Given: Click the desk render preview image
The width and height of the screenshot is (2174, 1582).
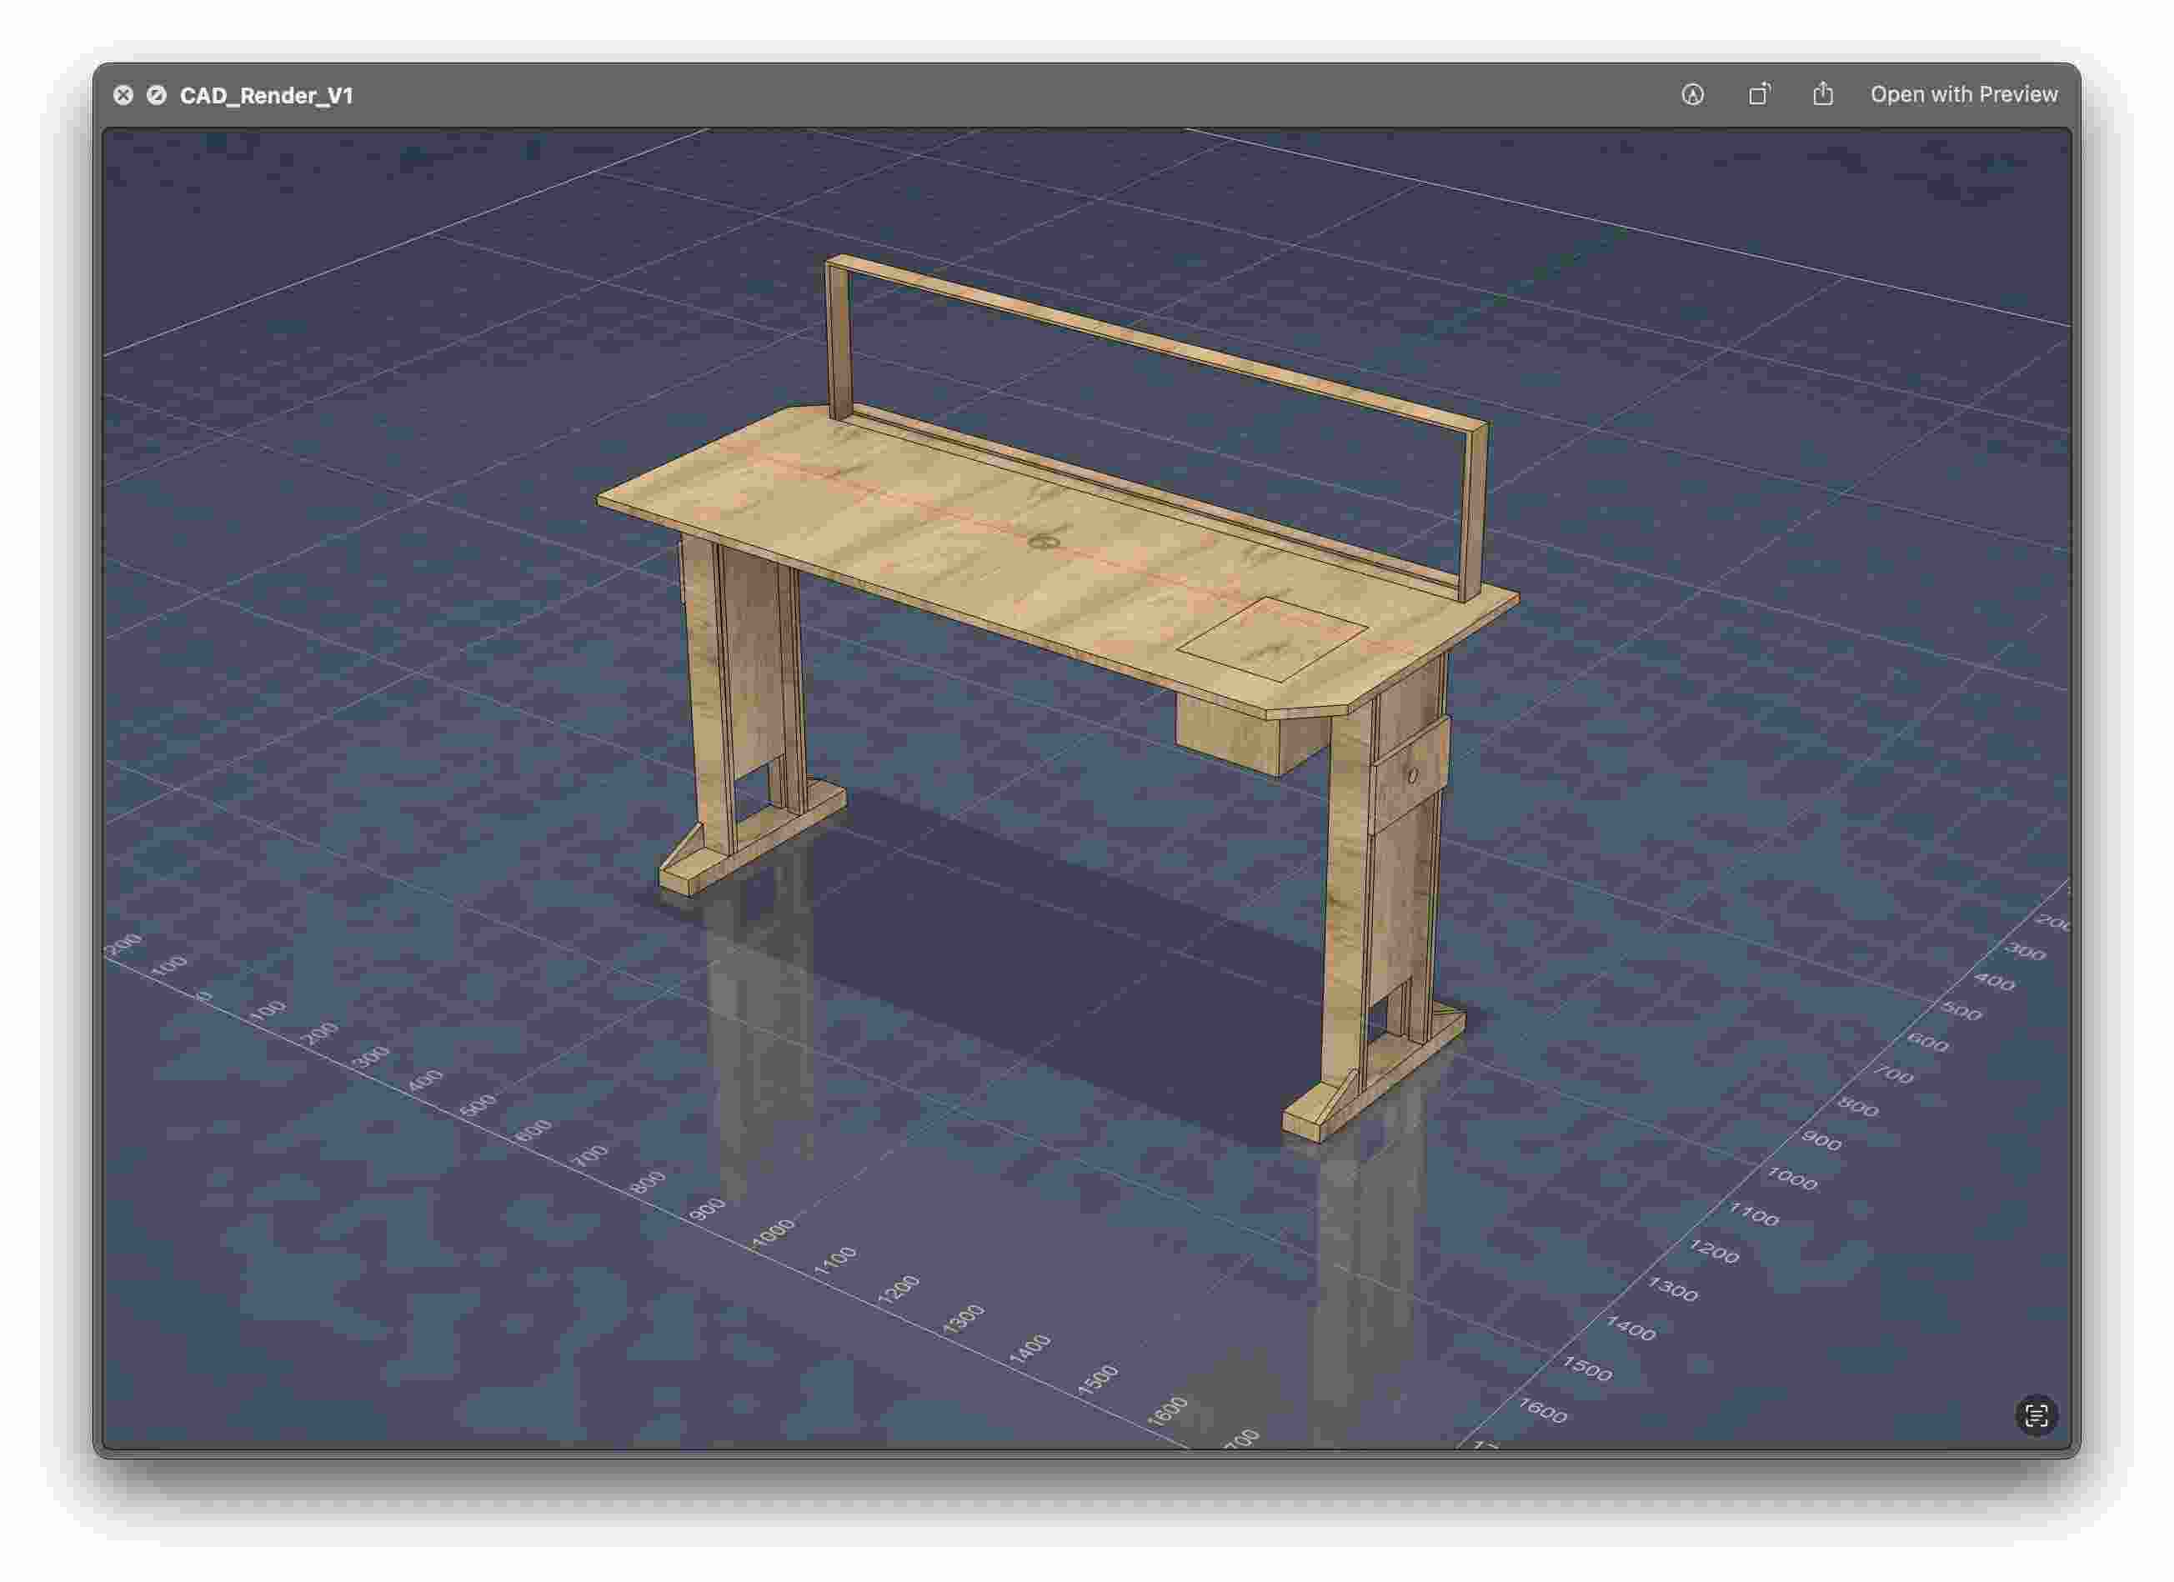Looking at the screenshot, I should tap(1086, 788).
